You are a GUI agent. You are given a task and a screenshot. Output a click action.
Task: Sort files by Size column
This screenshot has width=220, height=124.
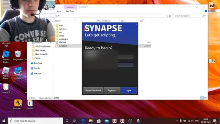[x=142, y=21]
